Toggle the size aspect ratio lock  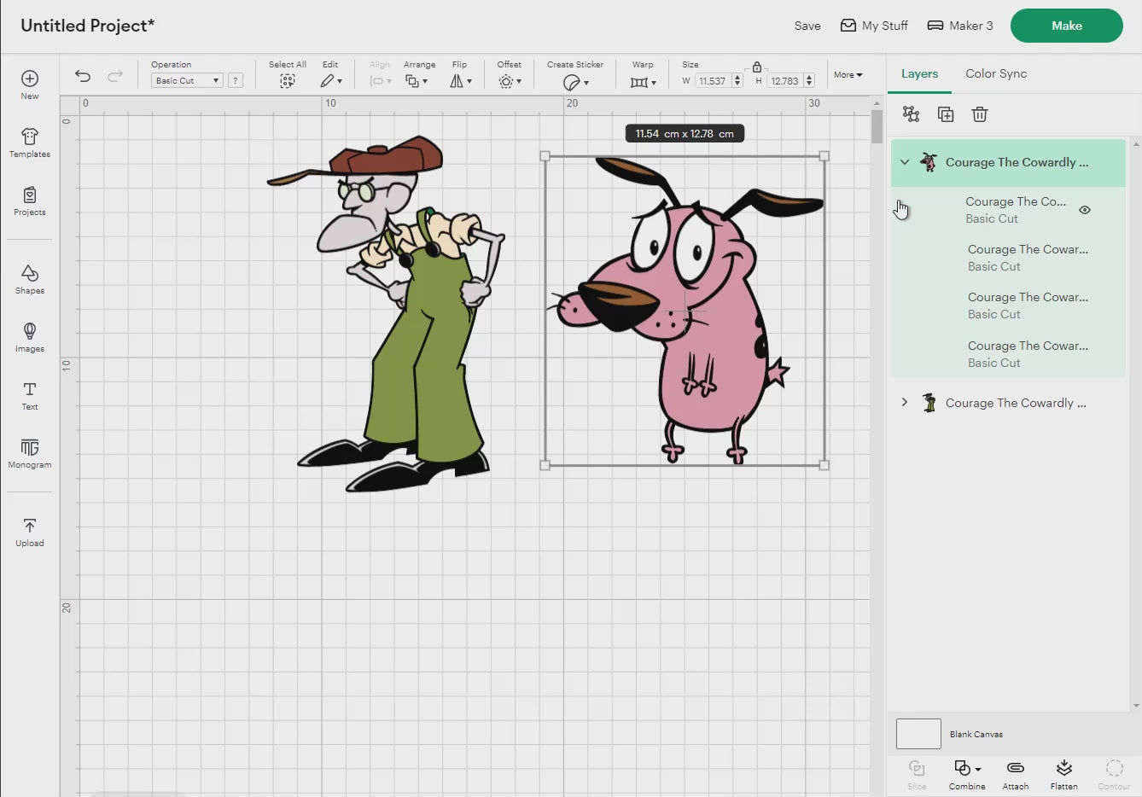(757, 67)
